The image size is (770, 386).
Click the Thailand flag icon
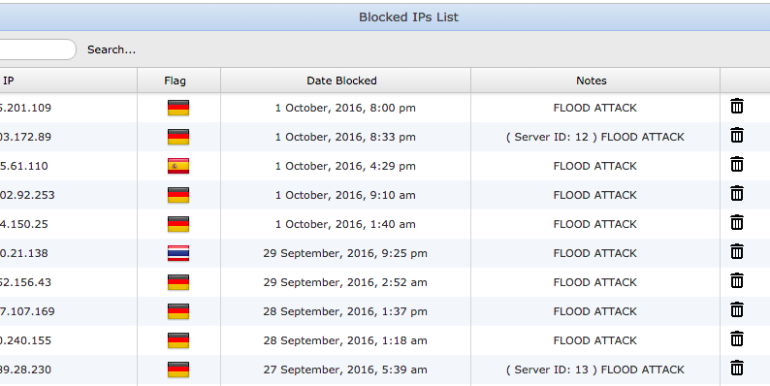(x=178, y=253)
